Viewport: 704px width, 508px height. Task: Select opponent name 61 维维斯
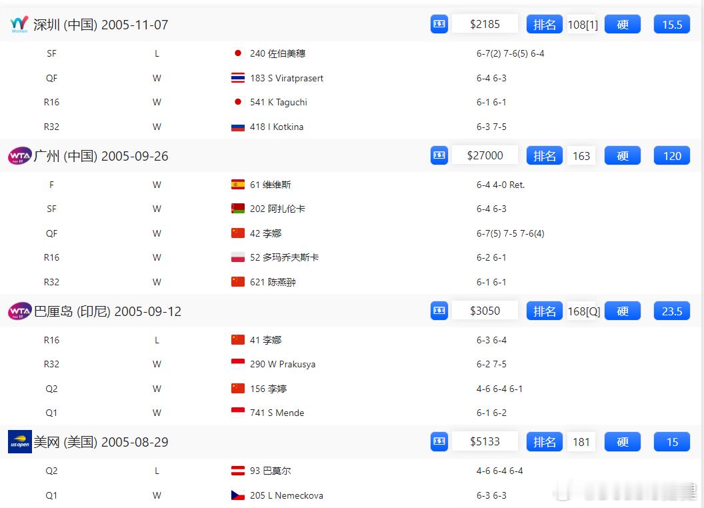click(x=270, y=185)
